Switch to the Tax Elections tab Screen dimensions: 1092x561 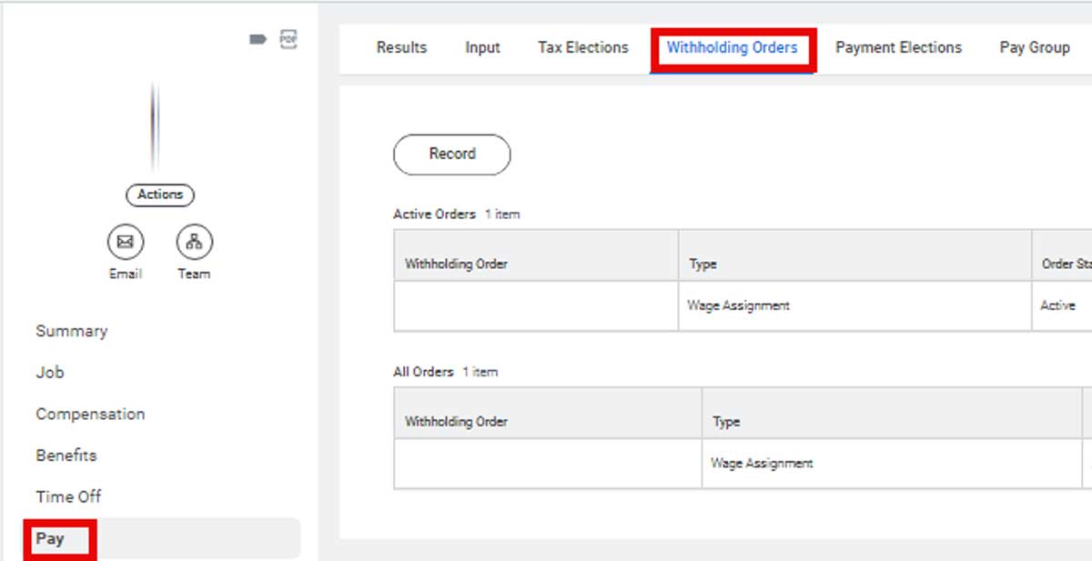tap(582, 47)
